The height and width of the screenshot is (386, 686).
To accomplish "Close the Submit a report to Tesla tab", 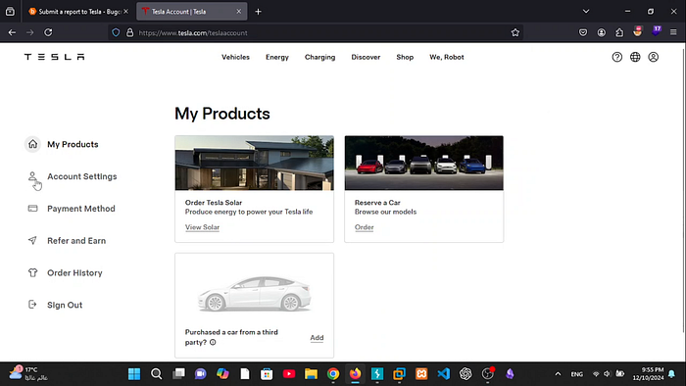I will click(x=126, y=12).
